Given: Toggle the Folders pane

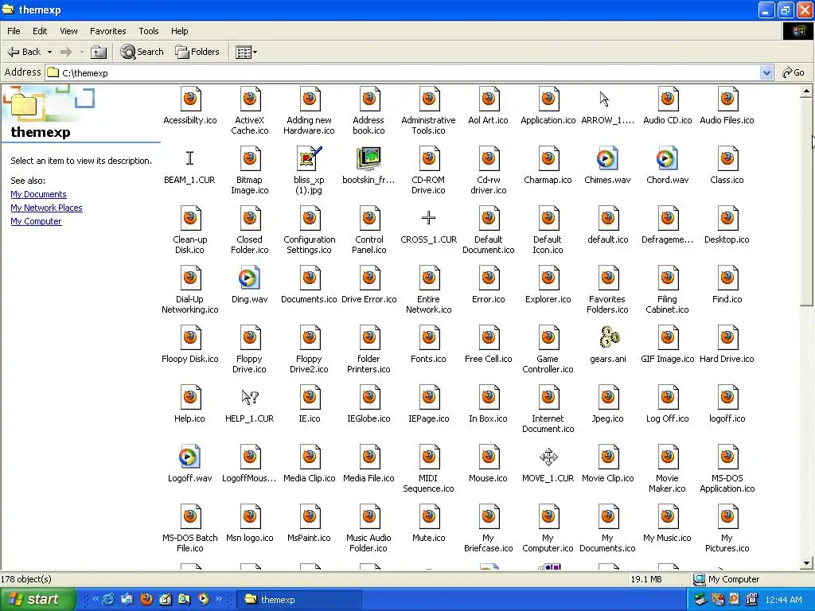Looking at the screenshot, I should pyautogui.click(x=197, y=52).
